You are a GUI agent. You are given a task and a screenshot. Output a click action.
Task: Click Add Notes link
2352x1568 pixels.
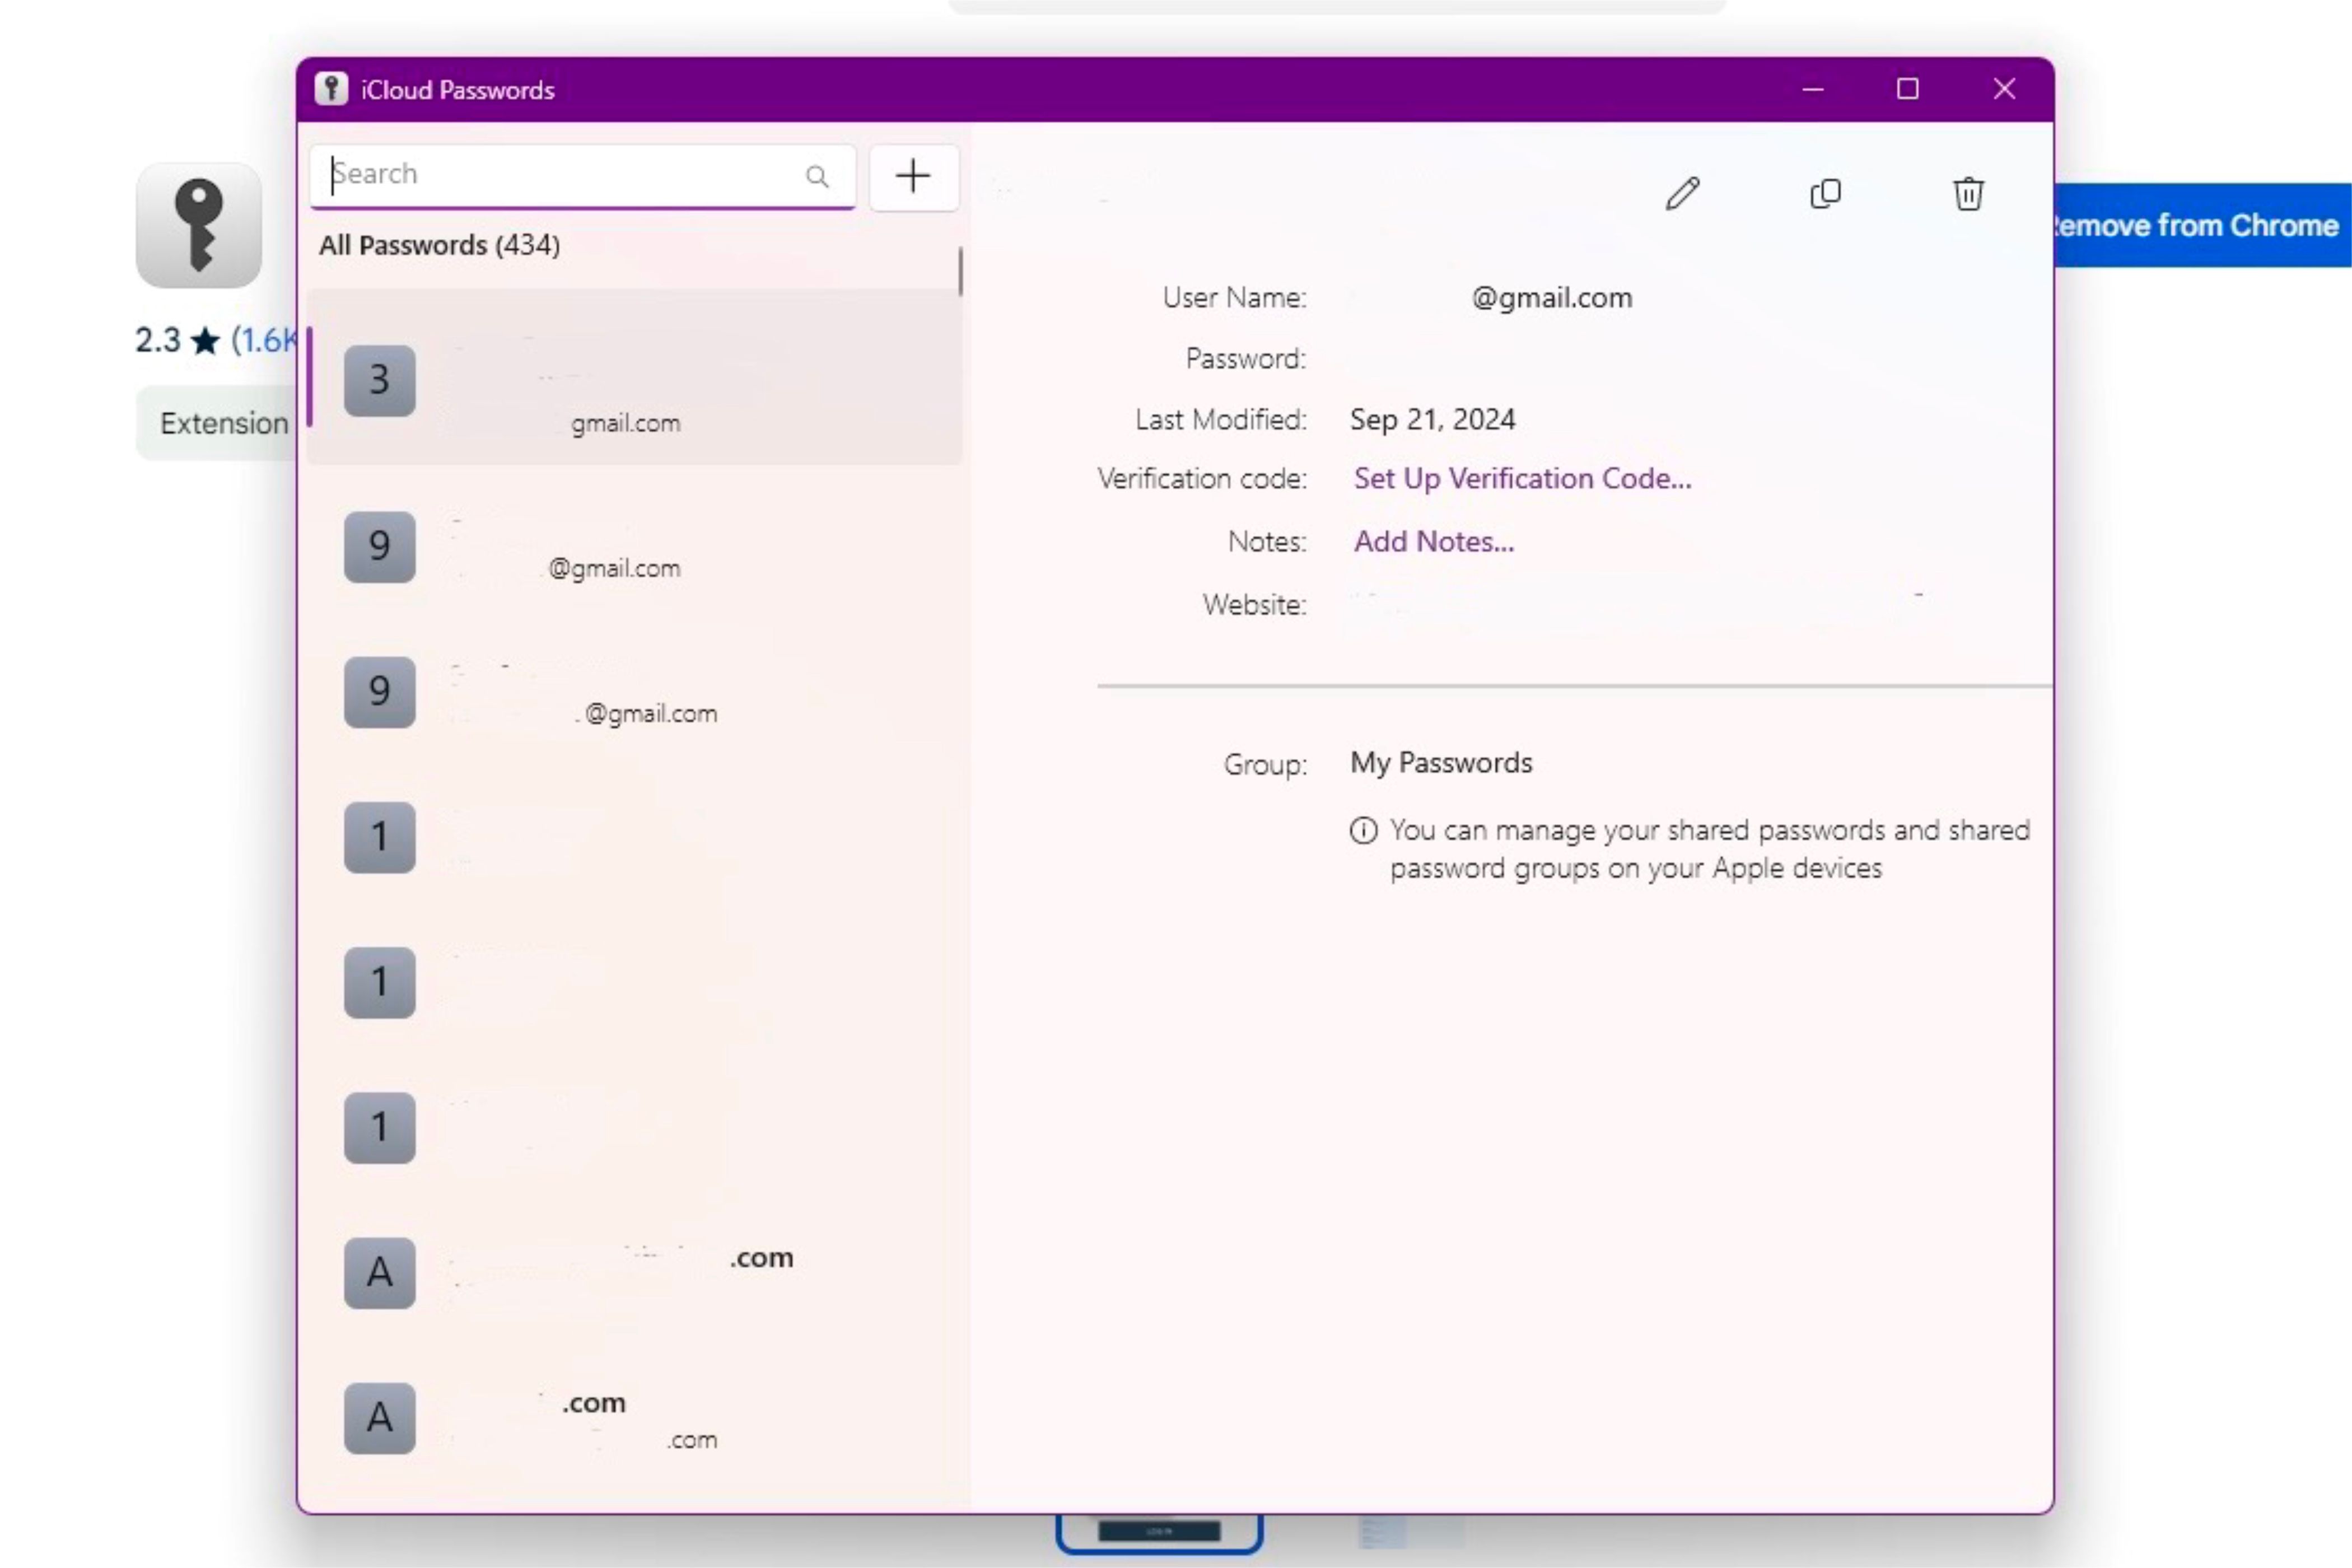click(1433, 541)
